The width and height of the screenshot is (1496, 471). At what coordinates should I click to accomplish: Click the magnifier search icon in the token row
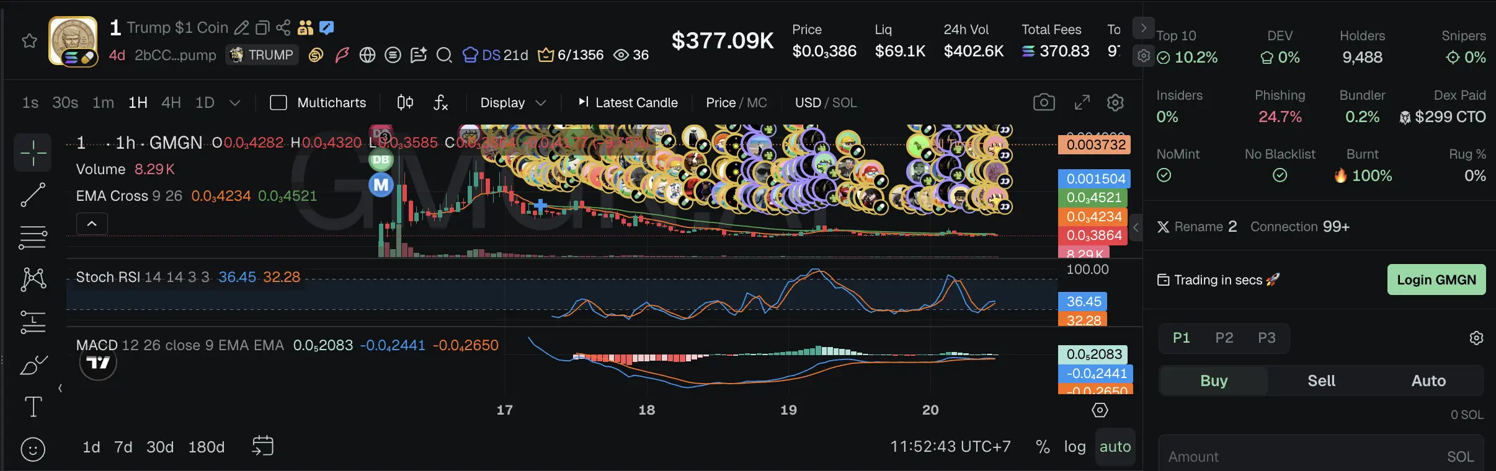(444, 55)
